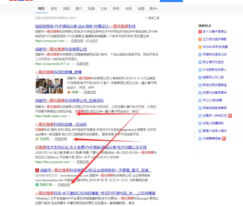Expand dropdown arrow next to 百度文库 source
243x206 pixels.
[x=54, y=185]
